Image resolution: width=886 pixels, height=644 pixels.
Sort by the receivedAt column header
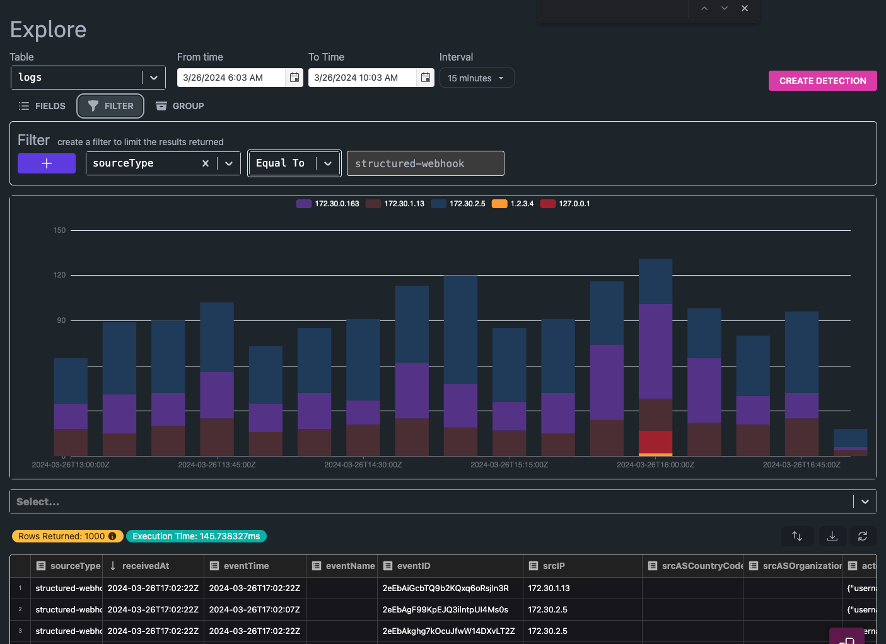click(x=145, y=566)
